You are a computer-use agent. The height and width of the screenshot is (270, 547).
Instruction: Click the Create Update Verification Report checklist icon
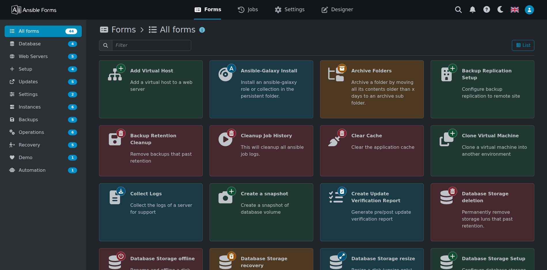point(336,198)
